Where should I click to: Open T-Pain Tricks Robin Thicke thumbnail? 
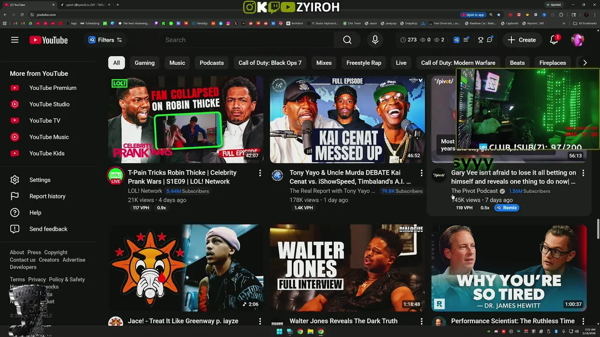pos(186,119)
